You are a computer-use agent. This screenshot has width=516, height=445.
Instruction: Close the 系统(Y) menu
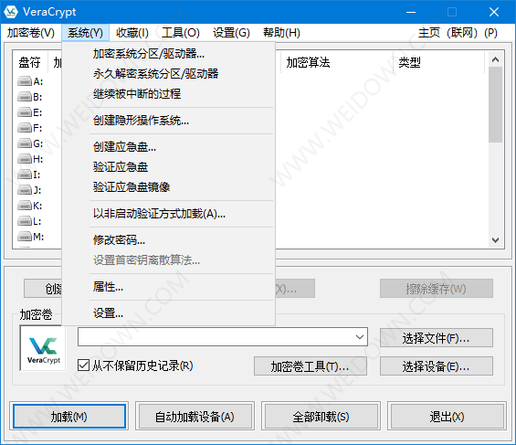[x=85, y=33]
